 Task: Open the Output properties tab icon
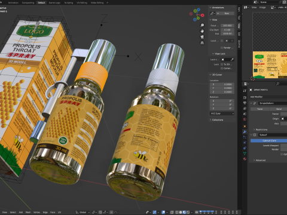(x=245, y=103)
